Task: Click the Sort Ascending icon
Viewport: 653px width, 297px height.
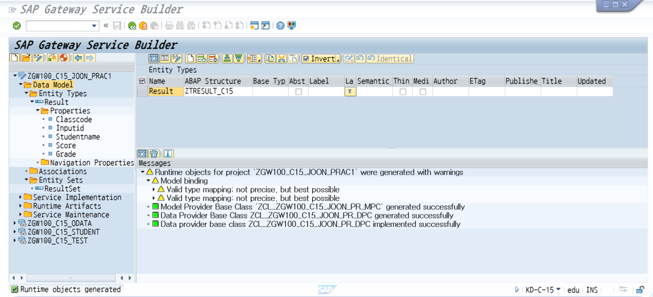Action: 228,58
